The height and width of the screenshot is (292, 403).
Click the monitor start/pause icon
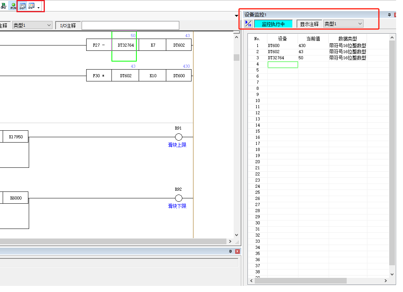[x=248, y=24]
